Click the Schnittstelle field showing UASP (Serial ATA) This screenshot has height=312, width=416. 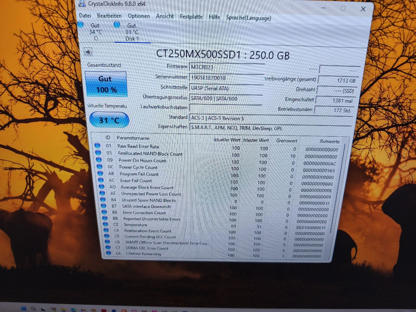pyautogui.click(x=226, y=88)
